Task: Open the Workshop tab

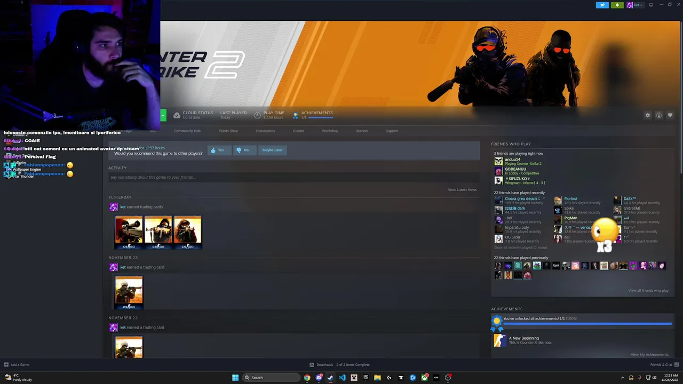Action: click(330, 131)
